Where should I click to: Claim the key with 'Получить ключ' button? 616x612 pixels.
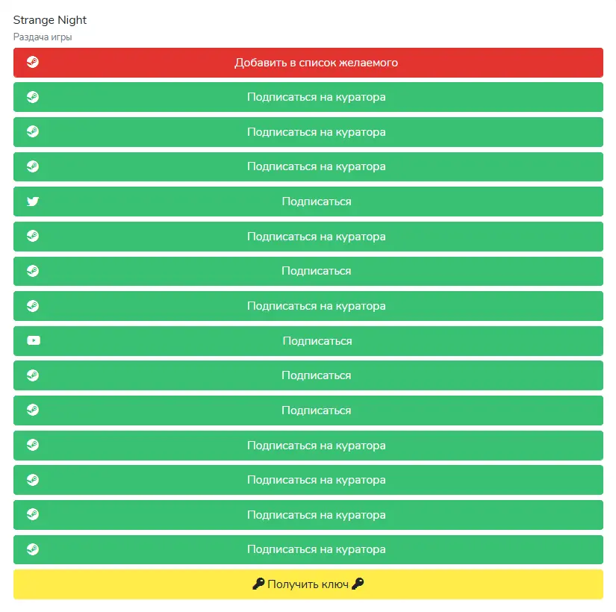[308, 584]
